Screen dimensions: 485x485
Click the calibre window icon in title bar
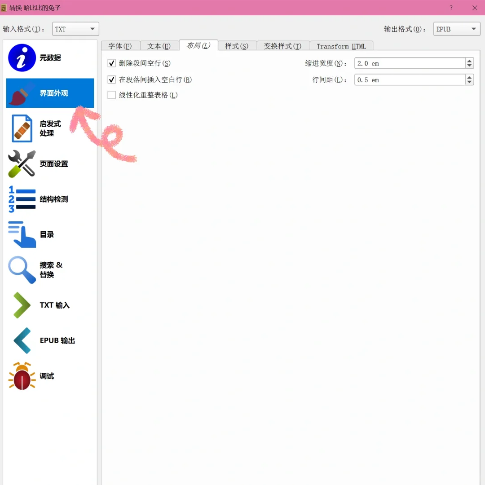click(x=4, y=8)
